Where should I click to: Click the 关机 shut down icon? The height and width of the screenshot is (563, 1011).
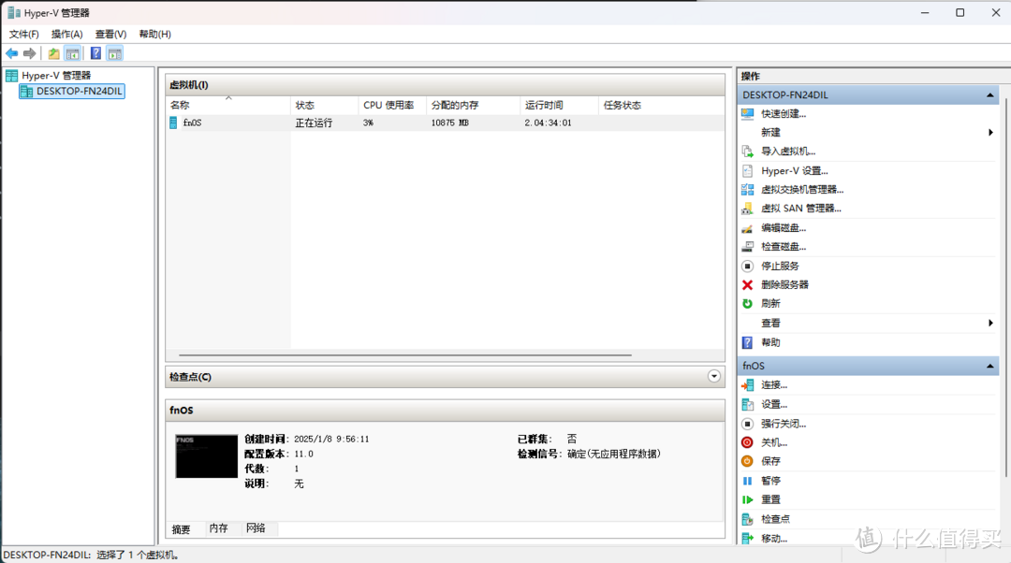point(747,442)
